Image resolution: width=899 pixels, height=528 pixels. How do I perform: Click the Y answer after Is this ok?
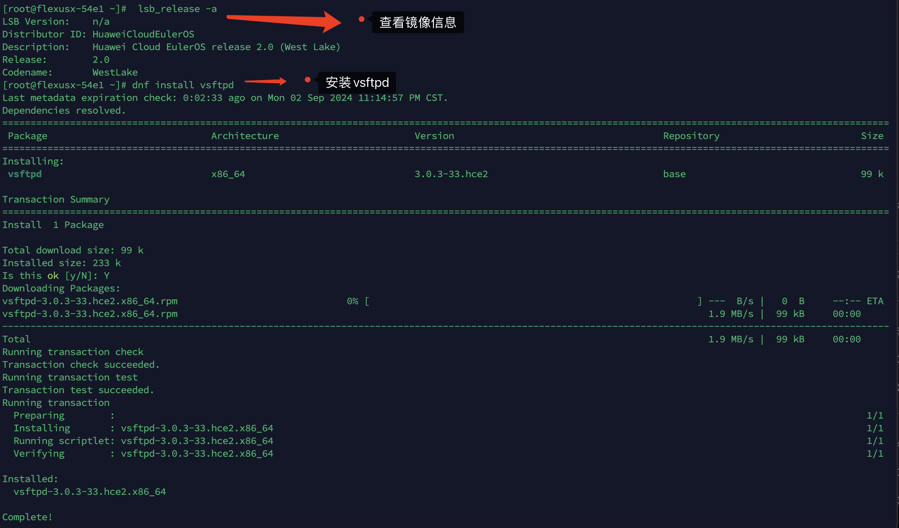(x=107, y=276)
